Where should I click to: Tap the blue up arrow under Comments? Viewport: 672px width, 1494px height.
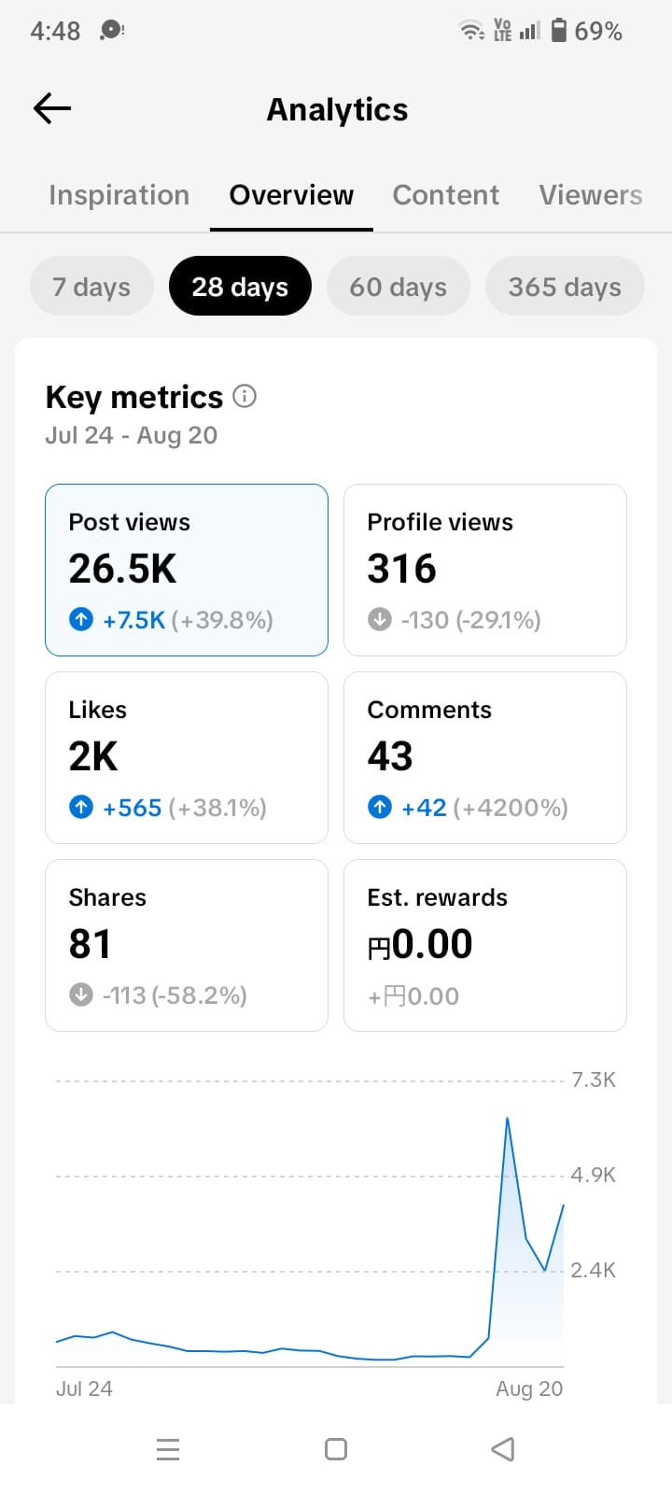[x=380, y=807]
